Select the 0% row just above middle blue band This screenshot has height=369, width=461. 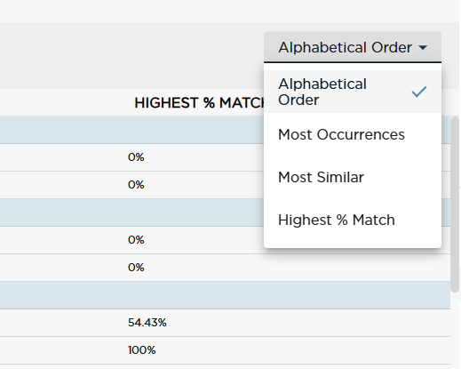(131, 185)
